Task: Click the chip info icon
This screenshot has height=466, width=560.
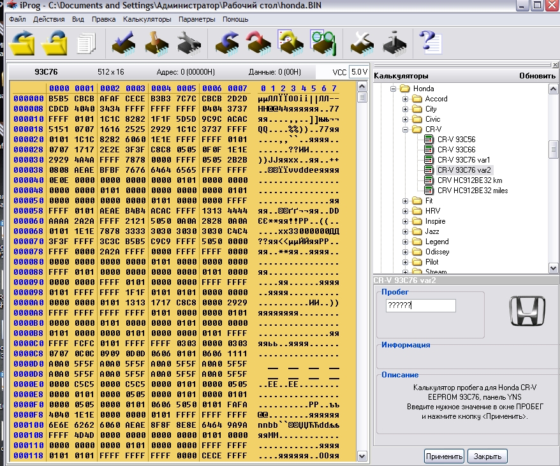Action: (x=394, y=43)
